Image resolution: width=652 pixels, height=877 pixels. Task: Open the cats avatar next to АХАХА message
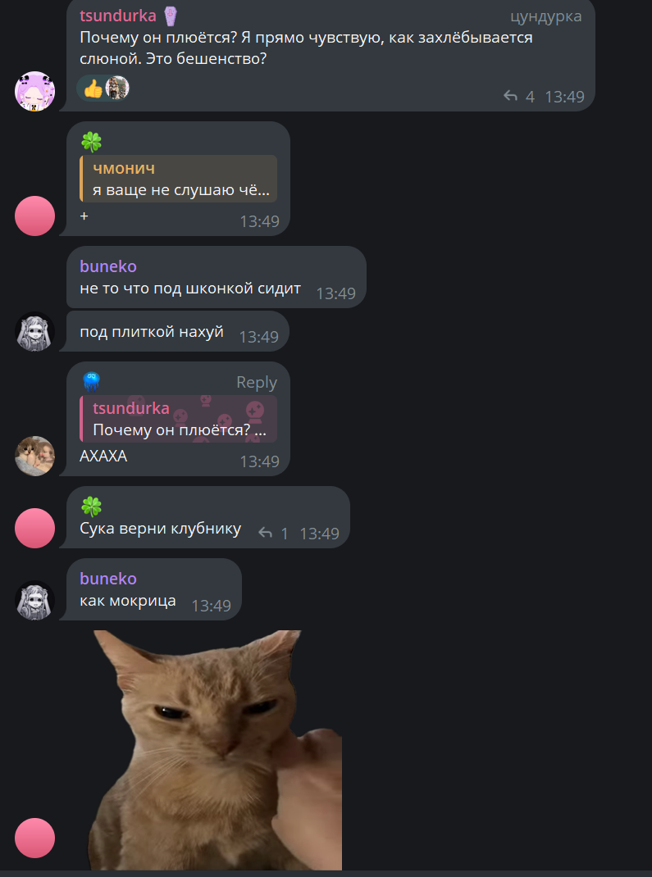[34, 456]
